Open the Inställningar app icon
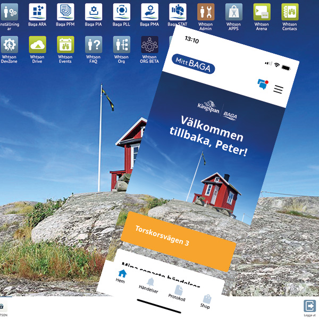The width and height of the screenshot is (319, 319). click(x=10, y=12)
